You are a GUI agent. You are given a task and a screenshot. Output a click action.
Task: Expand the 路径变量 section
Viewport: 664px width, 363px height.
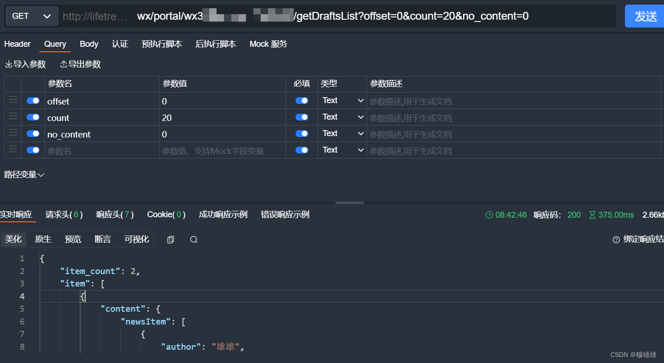[24, 175]
